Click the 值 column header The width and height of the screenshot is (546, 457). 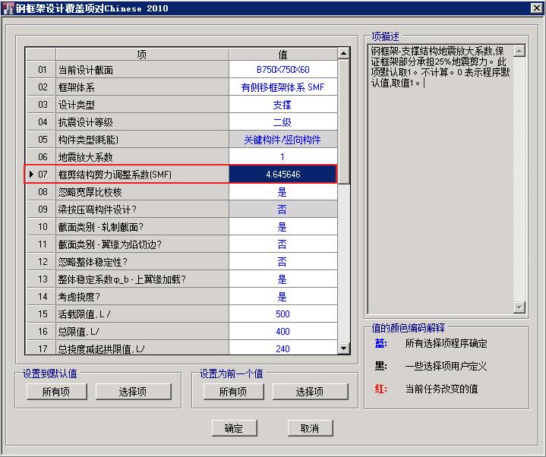click(x=282, y=55)
